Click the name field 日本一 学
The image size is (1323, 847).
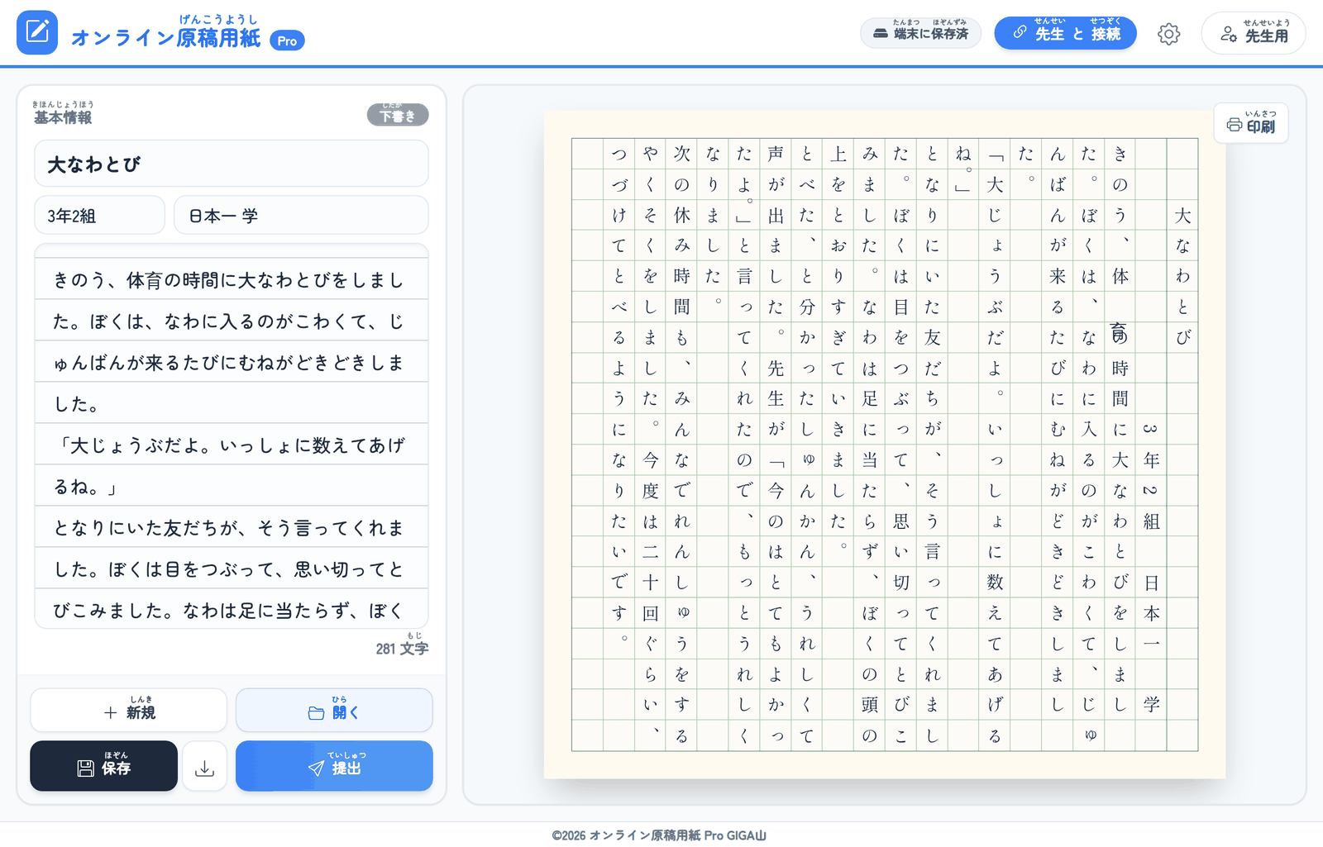301,216
